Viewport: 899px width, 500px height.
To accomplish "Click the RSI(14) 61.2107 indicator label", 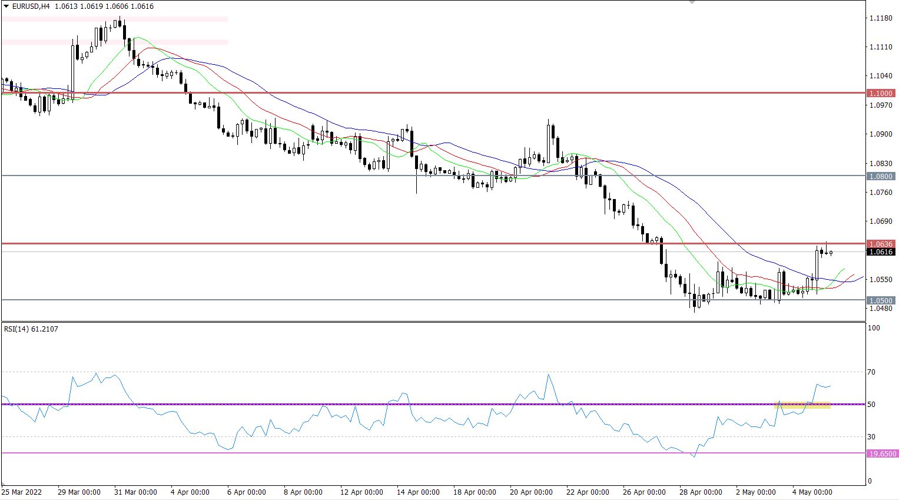I will [x=31, y=329].
